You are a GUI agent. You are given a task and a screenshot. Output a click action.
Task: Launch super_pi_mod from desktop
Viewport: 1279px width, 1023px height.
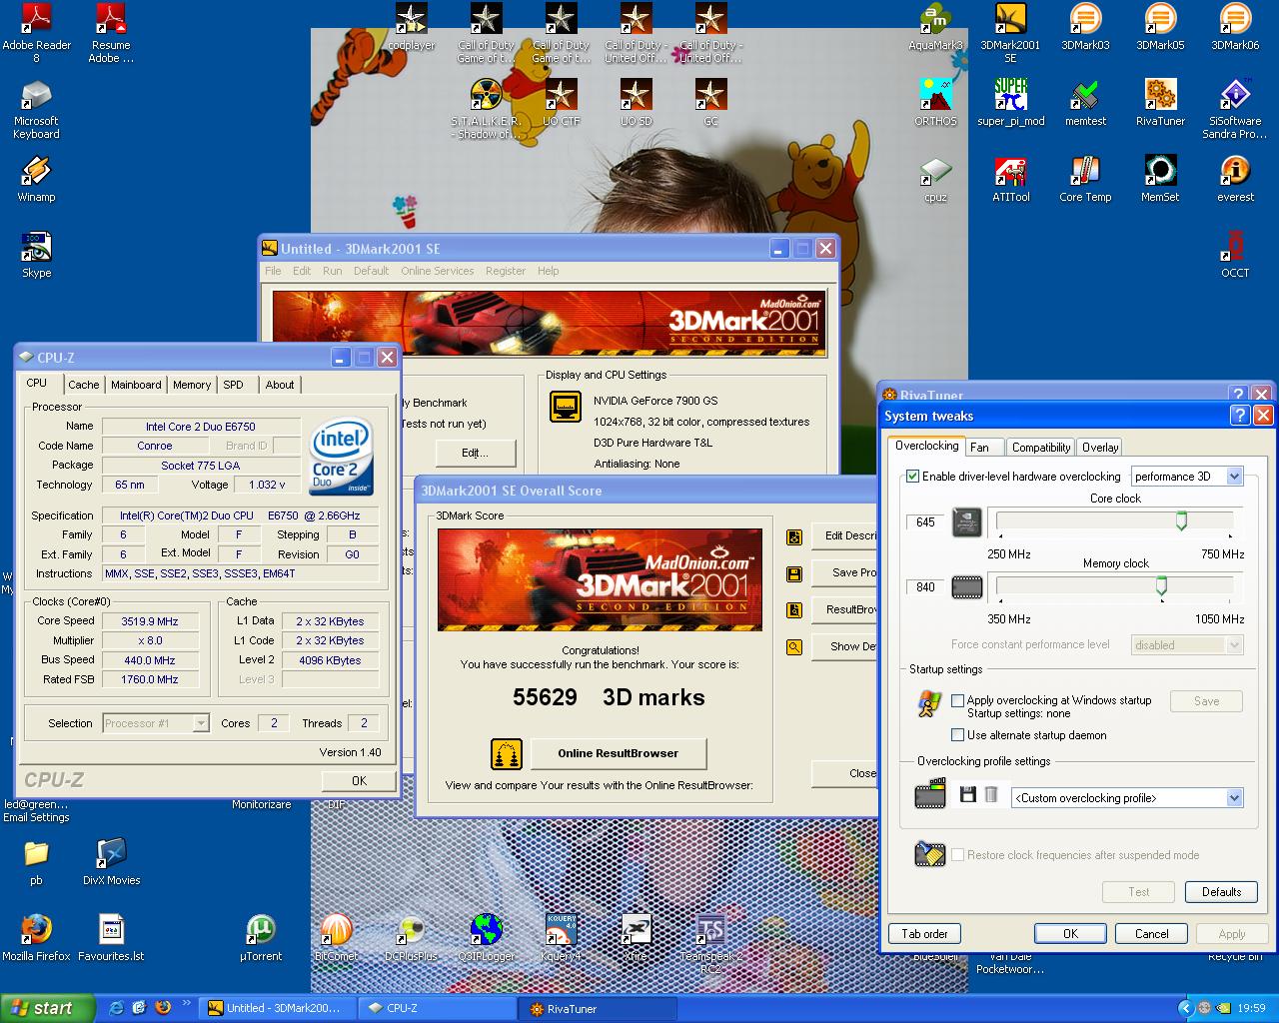coord(1010,103)
